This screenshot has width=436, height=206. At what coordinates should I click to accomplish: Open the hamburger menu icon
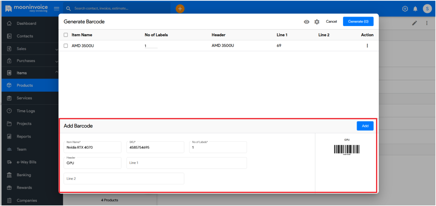pos(57,8)
